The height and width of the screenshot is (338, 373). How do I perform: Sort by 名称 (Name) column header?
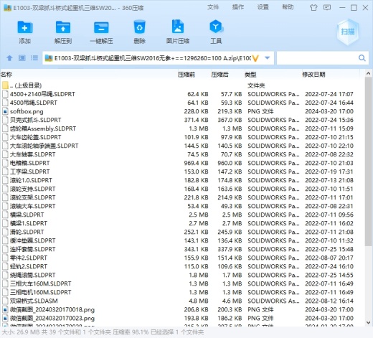click(x=6, y=75)
